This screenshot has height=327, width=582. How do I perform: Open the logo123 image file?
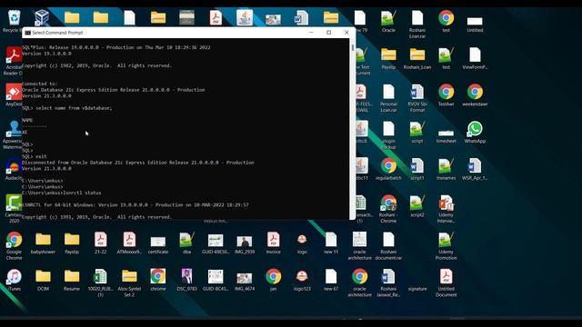302,281
